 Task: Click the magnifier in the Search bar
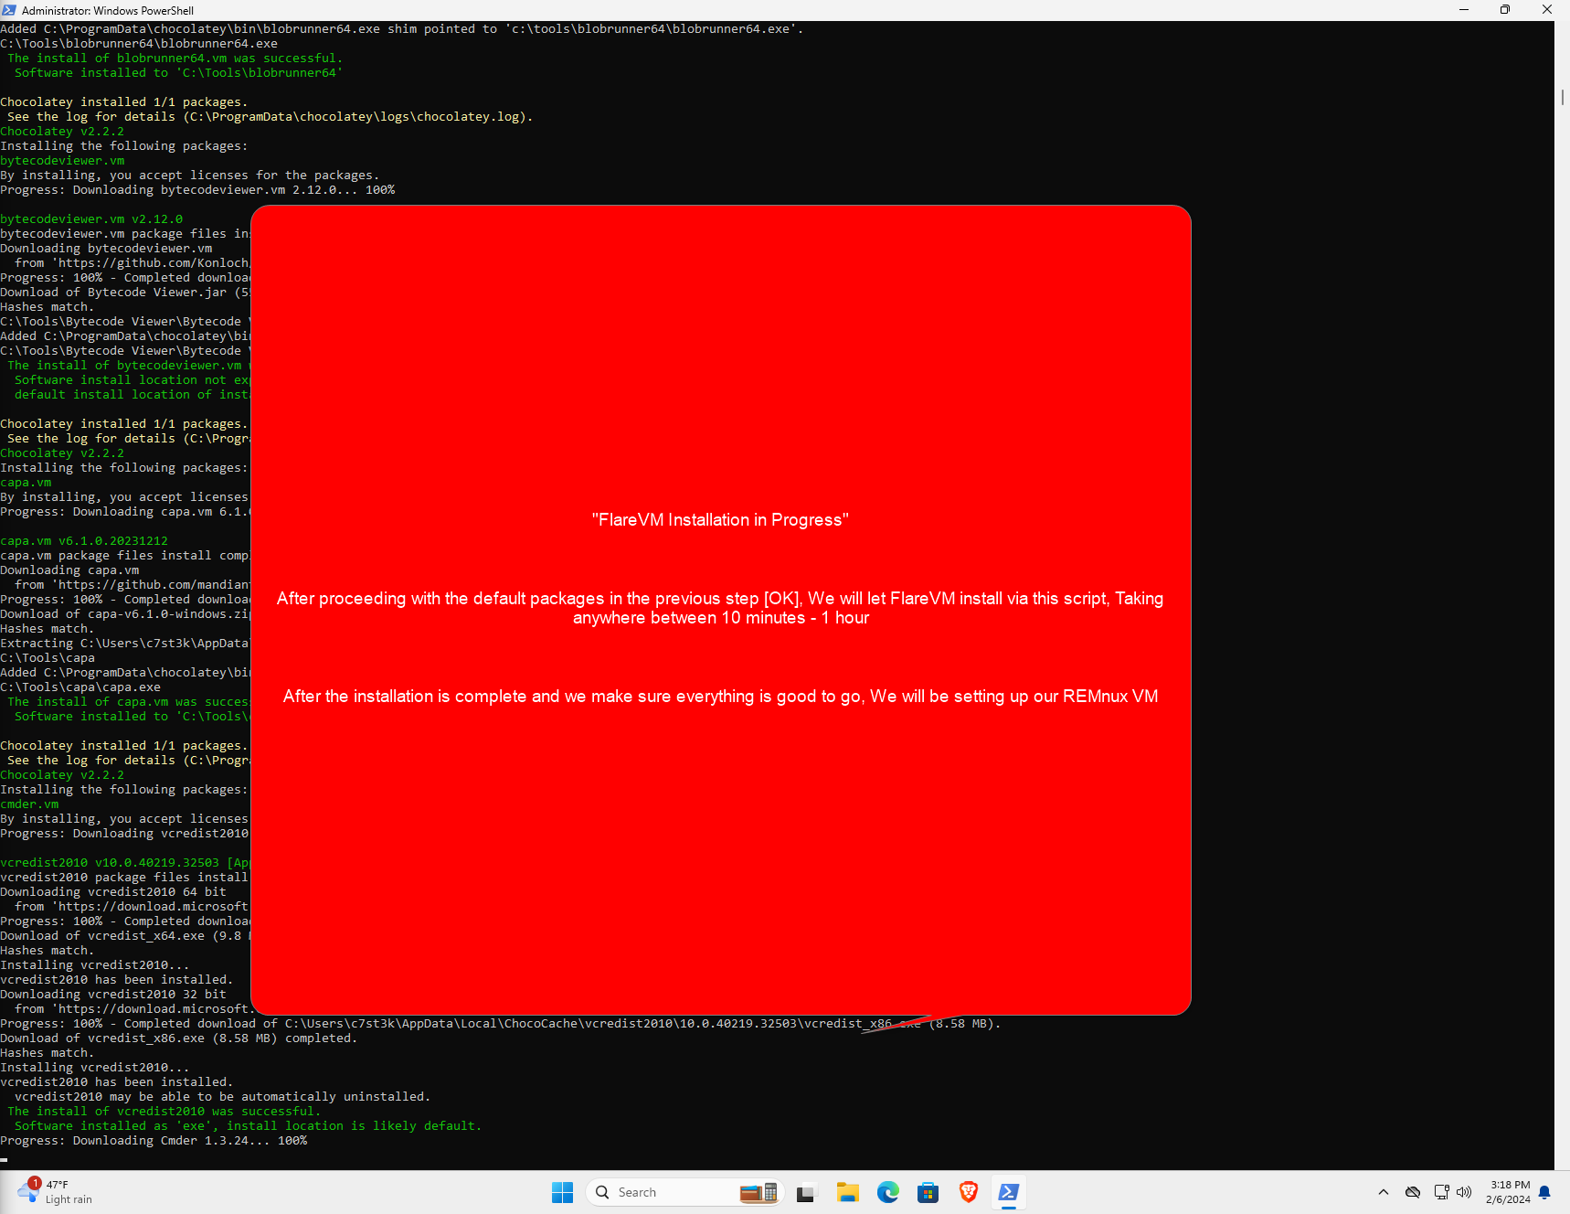603,1192
